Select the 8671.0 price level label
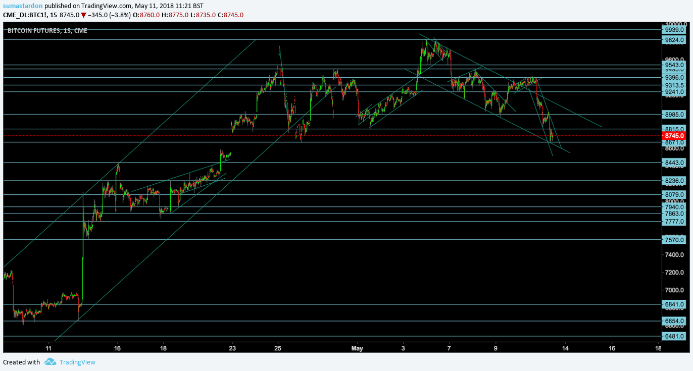This screenshot has width=693, height=371. pos(674,143)
